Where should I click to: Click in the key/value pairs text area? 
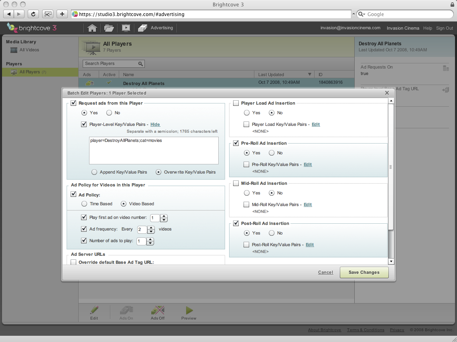pos(154,151)
